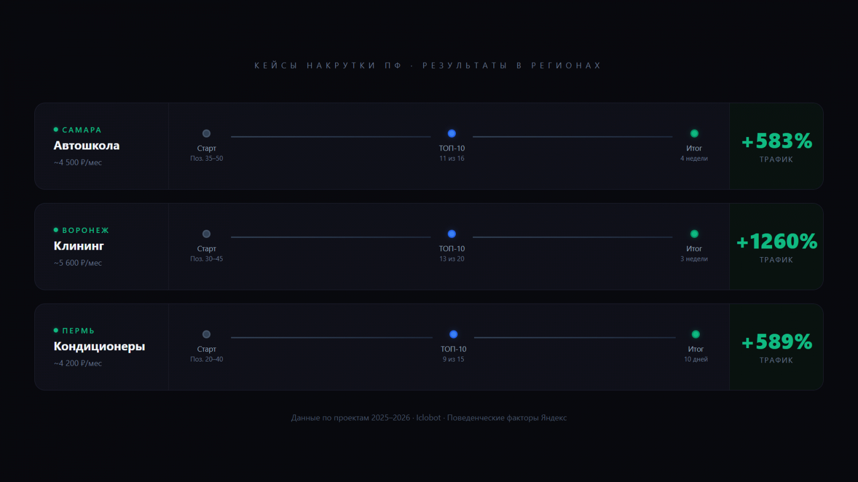
Task: Click the blue ТОП-10 dot in Самара row
Action: (x=452, y=133)
